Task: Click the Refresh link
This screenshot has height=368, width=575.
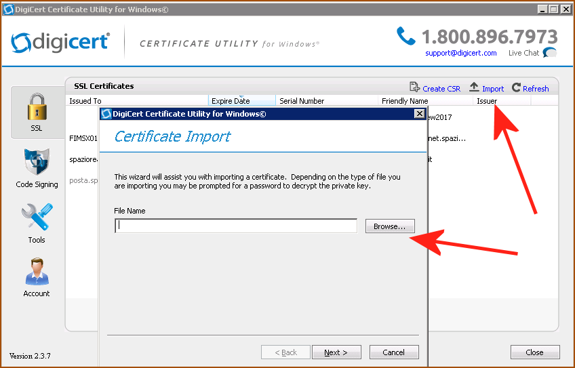Action: (x=536, y=89)
